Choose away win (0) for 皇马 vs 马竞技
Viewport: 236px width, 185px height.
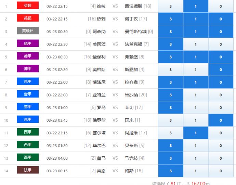point(221,158)
